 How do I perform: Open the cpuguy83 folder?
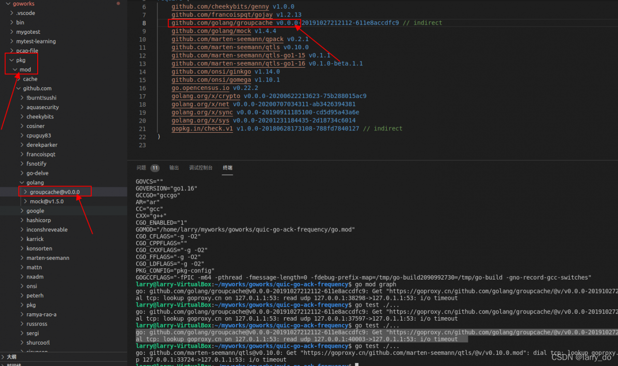[x=39, y=136]
